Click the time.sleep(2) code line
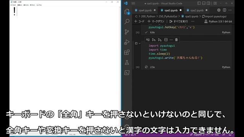244x137 pixels. (x=159, y=54)
